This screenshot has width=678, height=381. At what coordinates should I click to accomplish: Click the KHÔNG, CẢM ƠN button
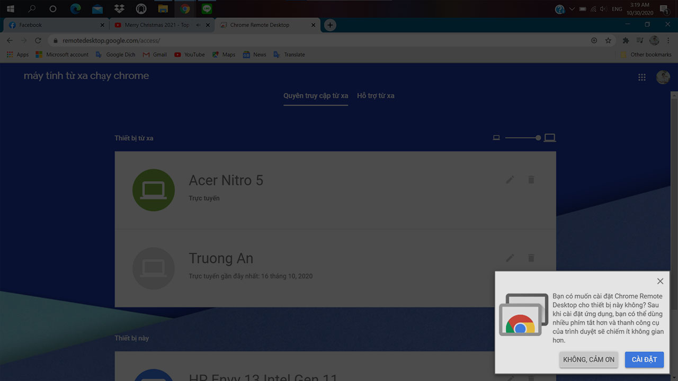pyautogui.click(x=588, y=359)
